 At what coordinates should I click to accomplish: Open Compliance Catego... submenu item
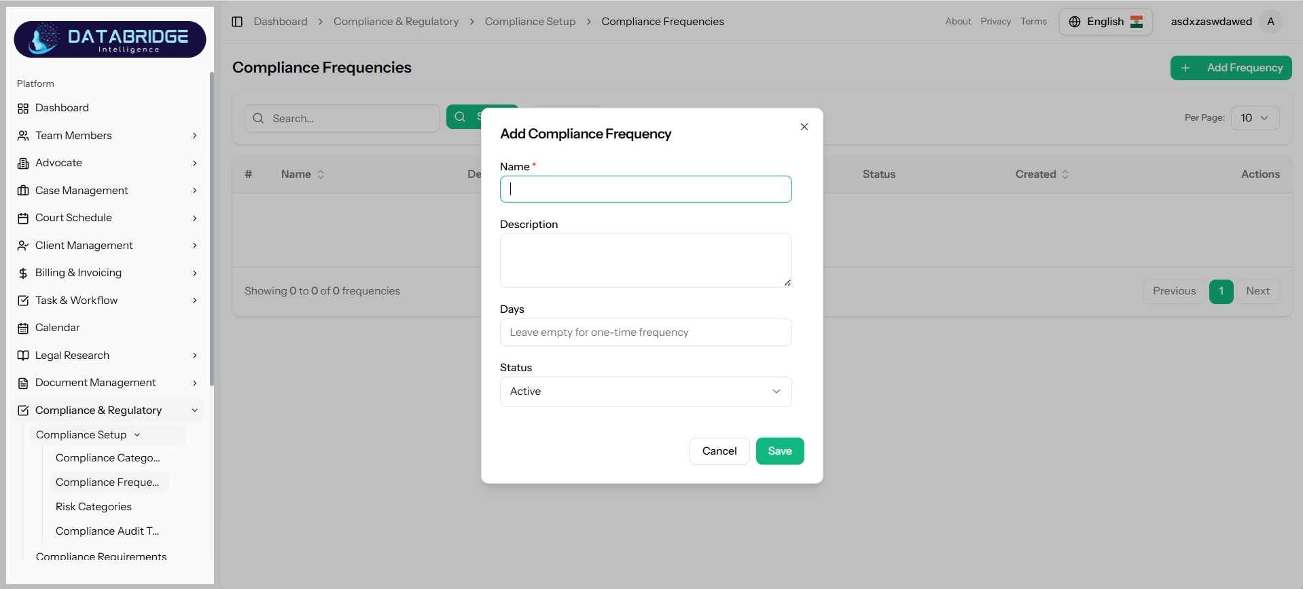click(108, 458)
